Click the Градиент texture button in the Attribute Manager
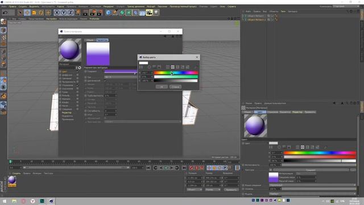Screen dimensions: 364x205 pyautogui.click(x=311, y=170)
